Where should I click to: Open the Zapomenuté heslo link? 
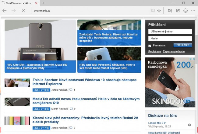tap(174, 52)
